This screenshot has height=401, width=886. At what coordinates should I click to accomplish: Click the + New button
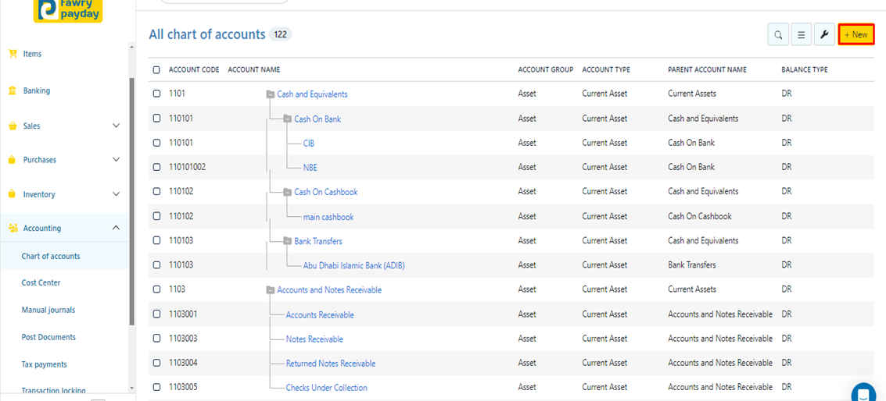pos(856,35)
